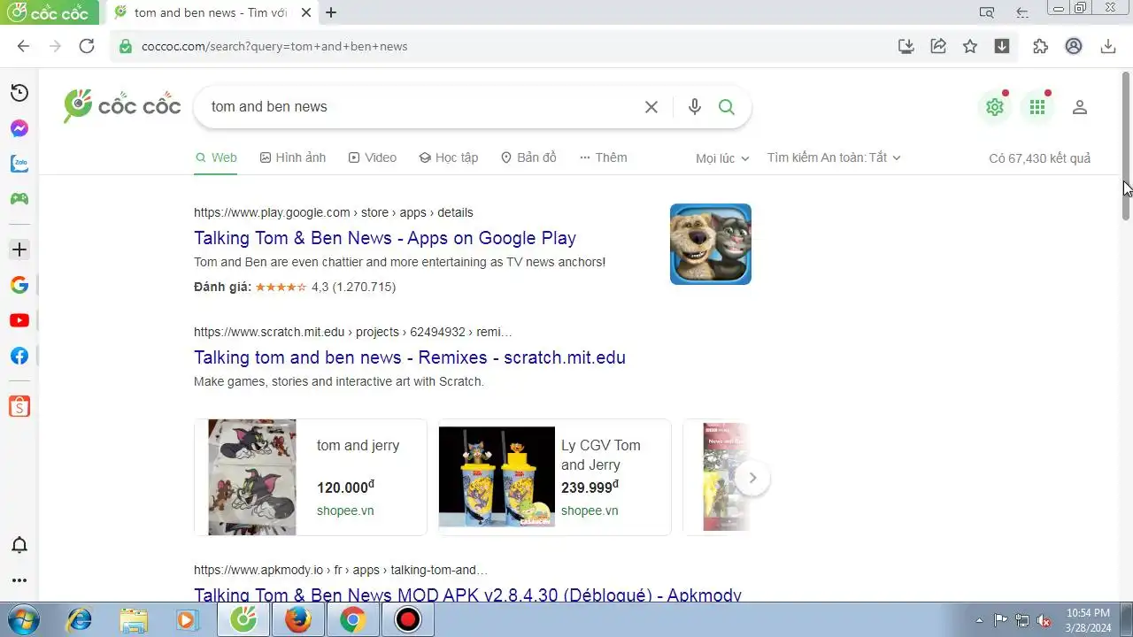The height and width of the screenshot is (637, 1133).
Task: Open Google from the sidebar
Action: click(19, 285)
